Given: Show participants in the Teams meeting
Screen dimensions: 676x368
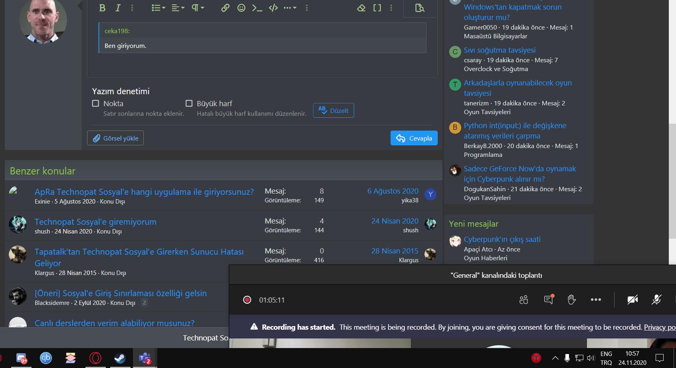Looking at the screenshot, I should (x=524, y=300).
